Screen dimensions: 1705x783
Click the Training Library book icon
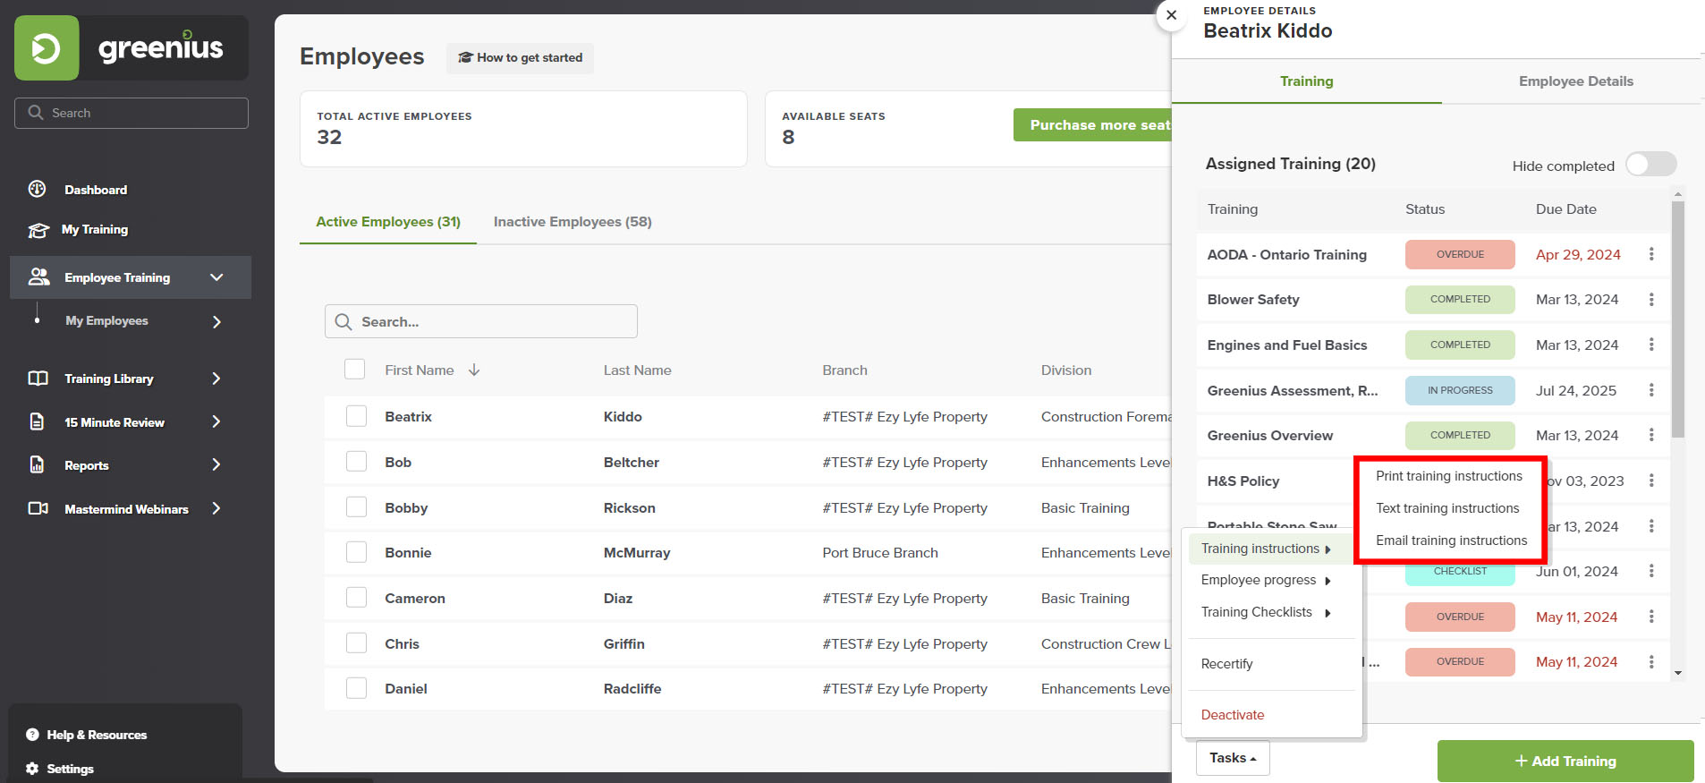(38, 379)
